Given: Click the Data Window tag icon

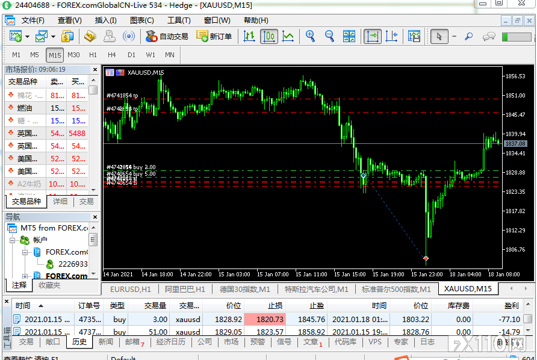Looking at the screenshot, I should [90, 36].
